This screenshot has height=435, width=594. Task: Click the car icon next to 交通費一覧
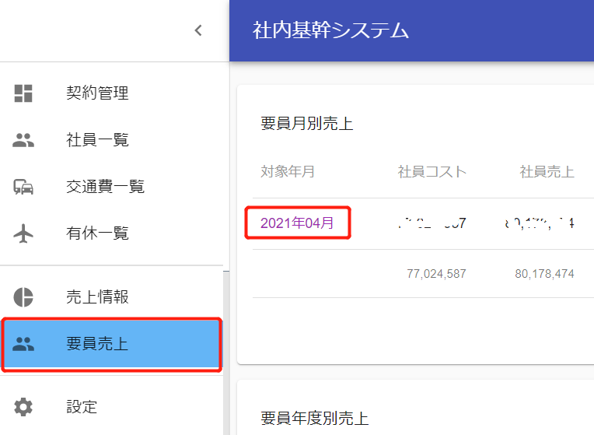coord(24,187)
